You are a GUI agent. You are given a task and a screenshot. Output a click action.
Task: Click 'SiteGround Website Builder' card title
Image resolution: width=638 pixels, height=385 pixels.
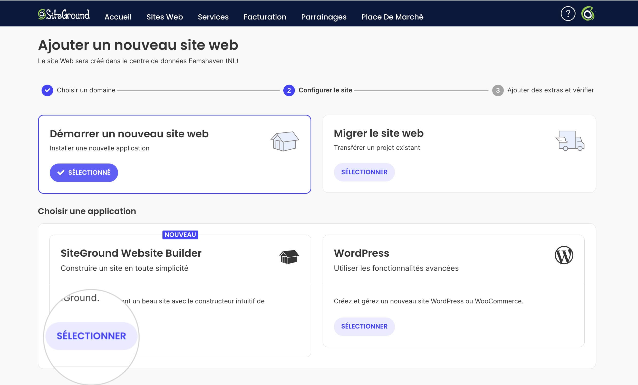point(131,253)
